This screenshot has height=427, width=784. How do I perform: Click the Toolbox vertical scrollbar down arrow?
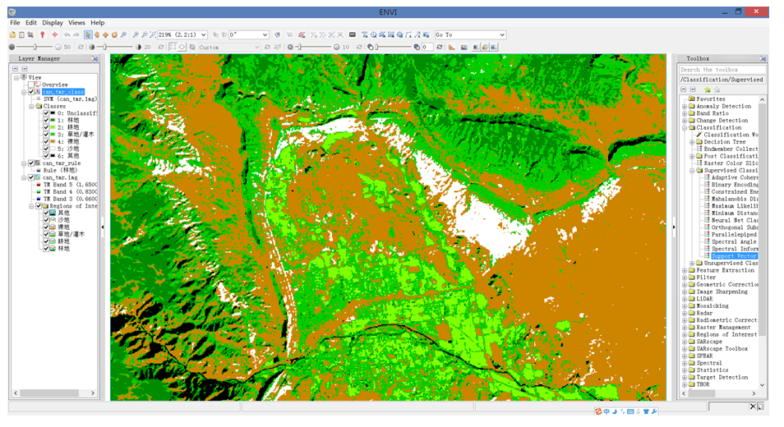(762, 385)
